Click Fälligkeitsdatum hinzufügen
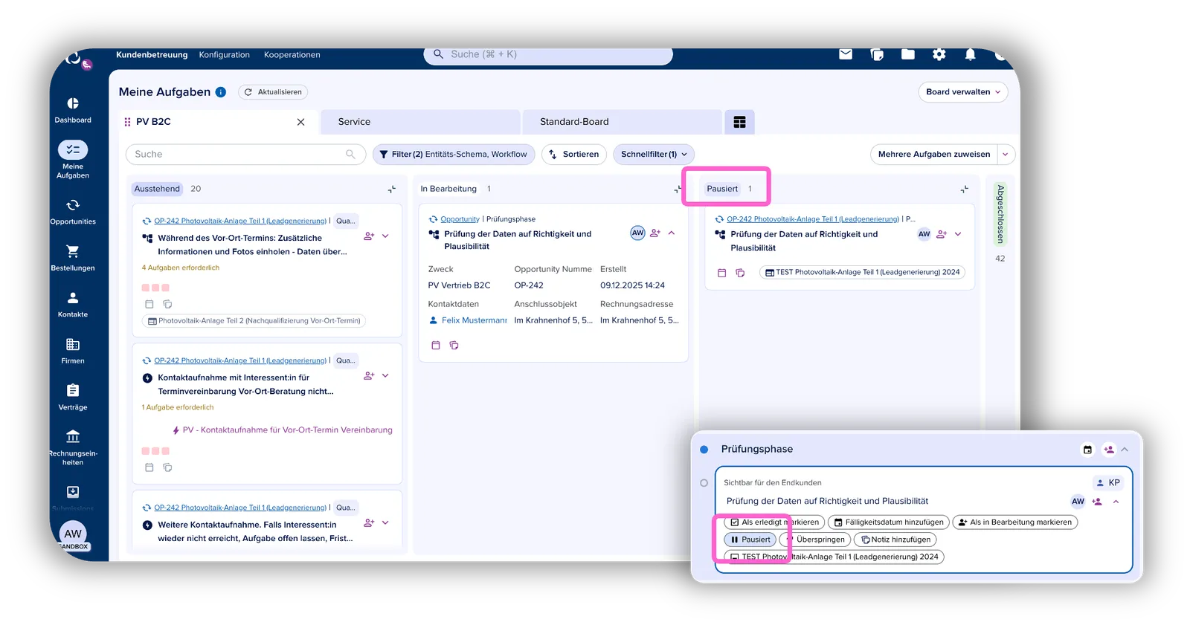Viewport: 1190px width, 625px height. click(x=889, y=522)
